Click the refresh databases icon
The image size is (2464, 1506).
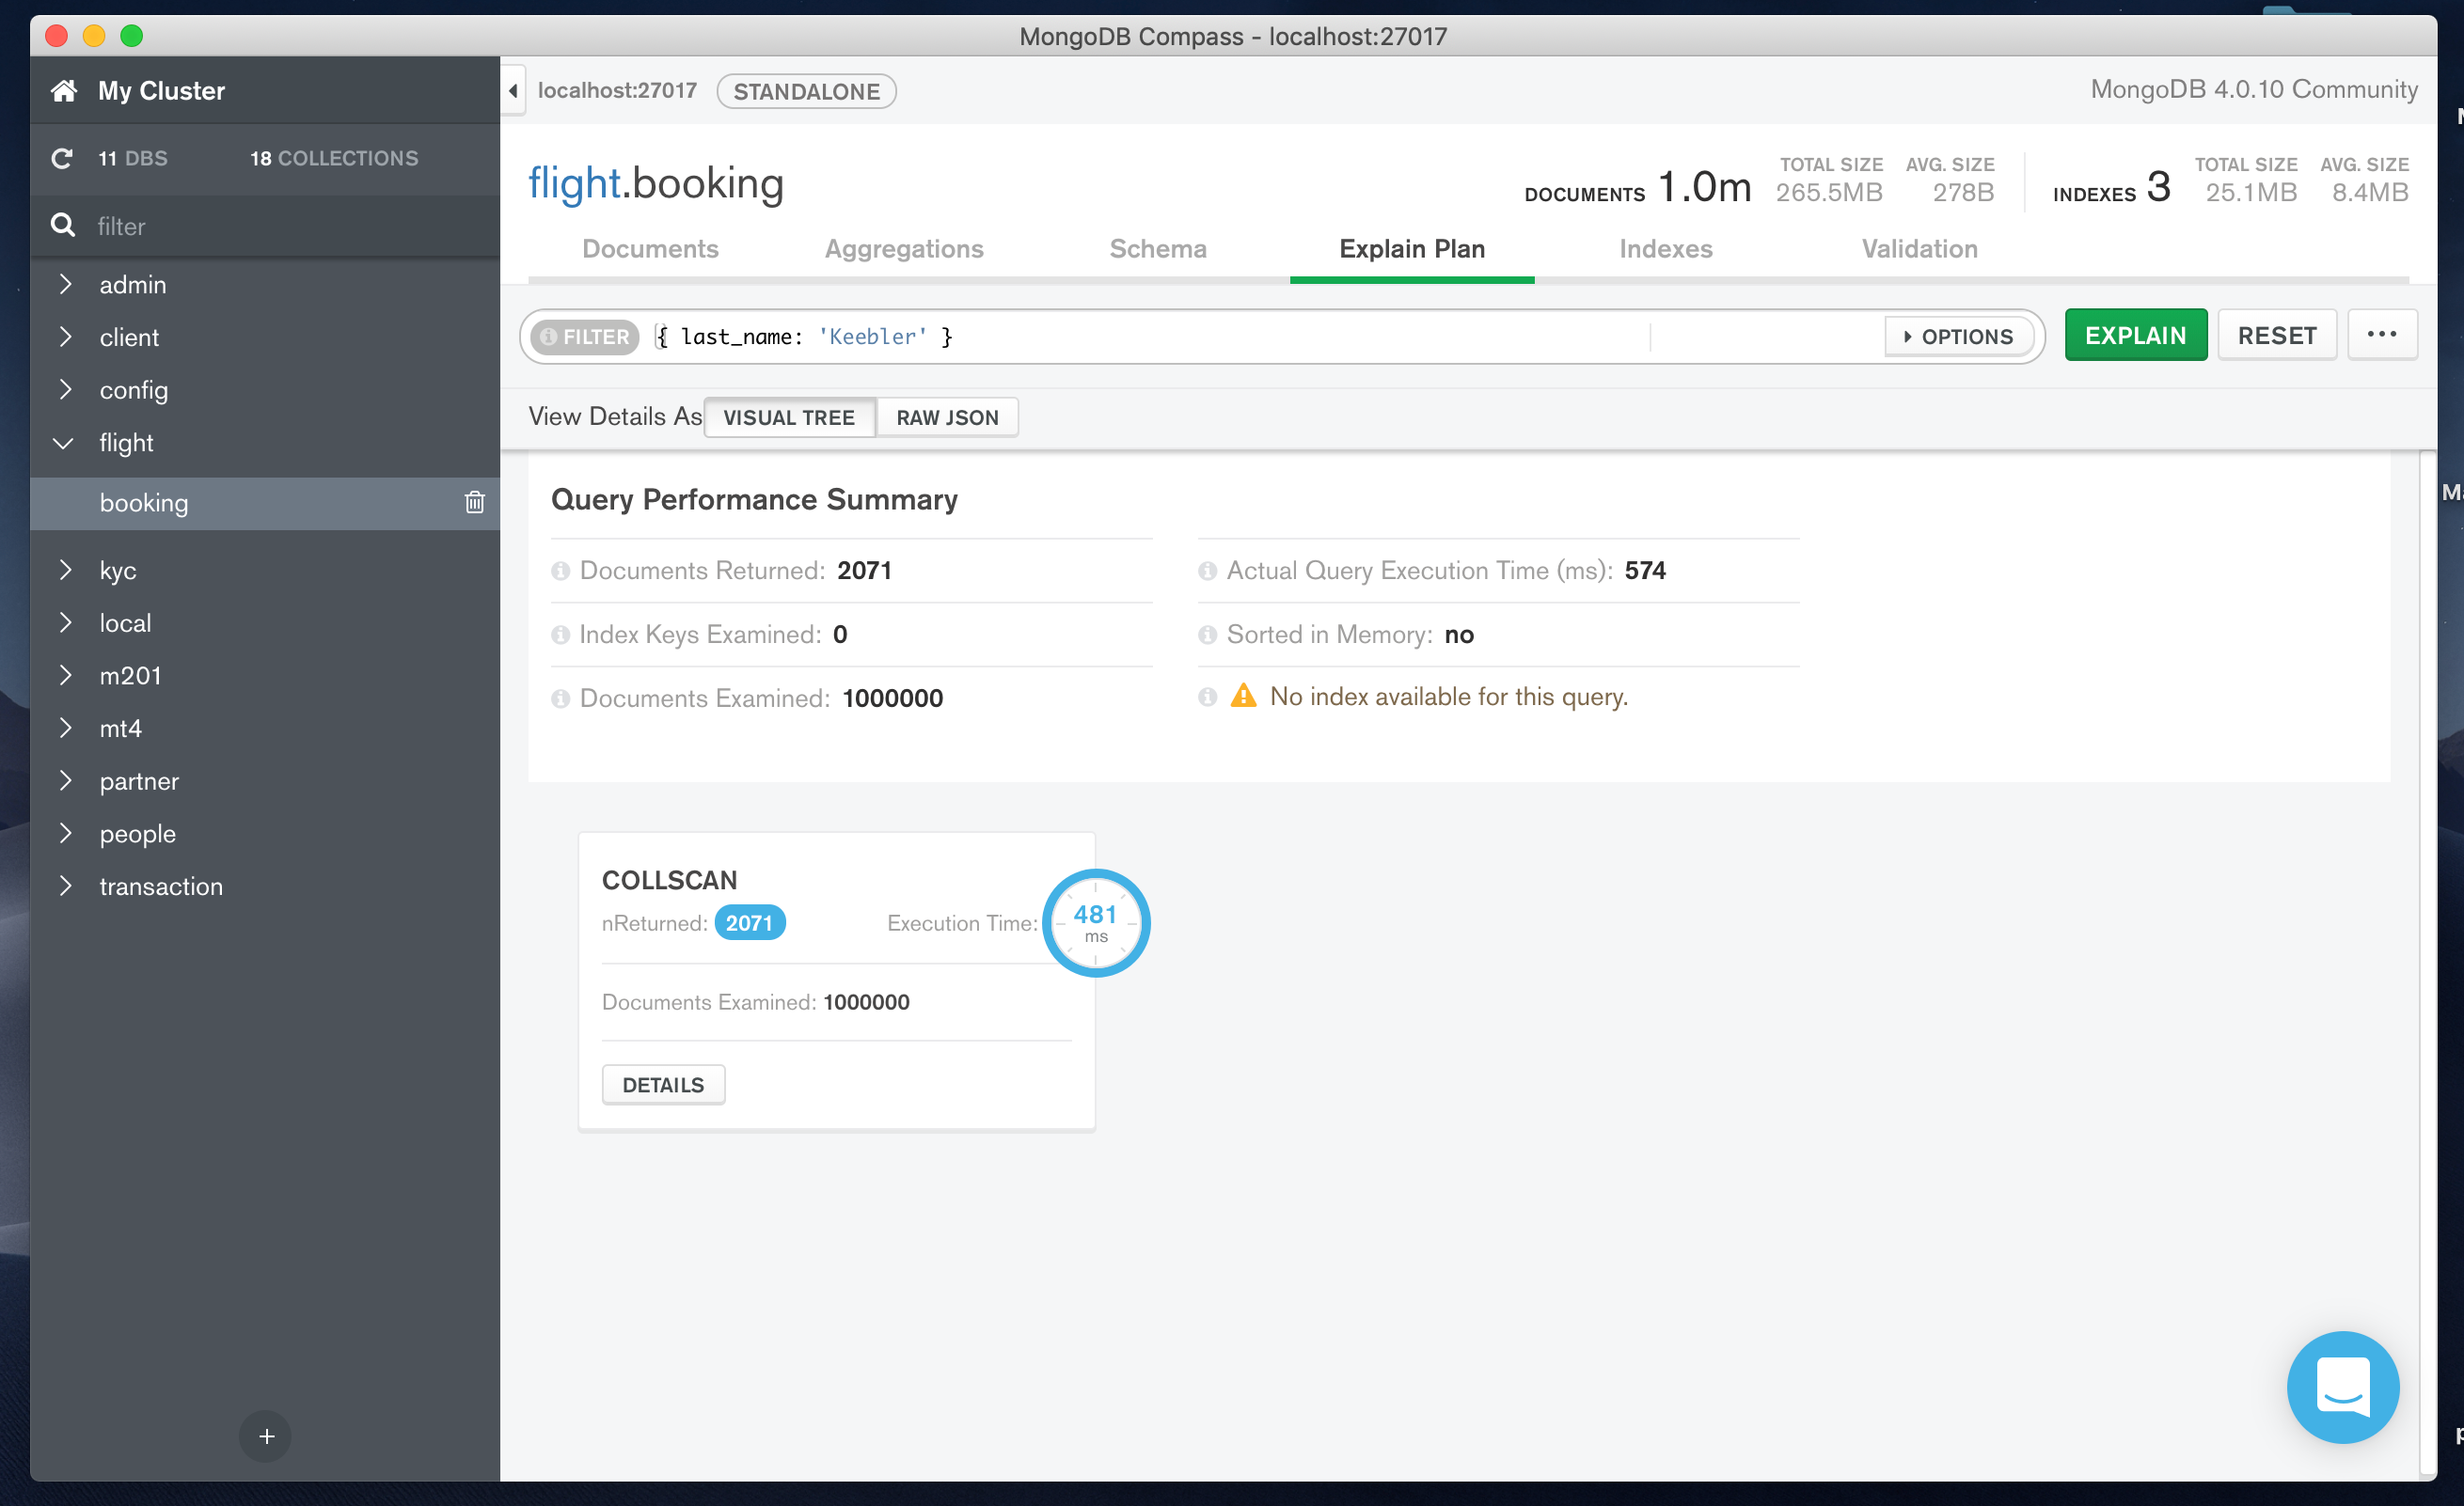(62, 158)
